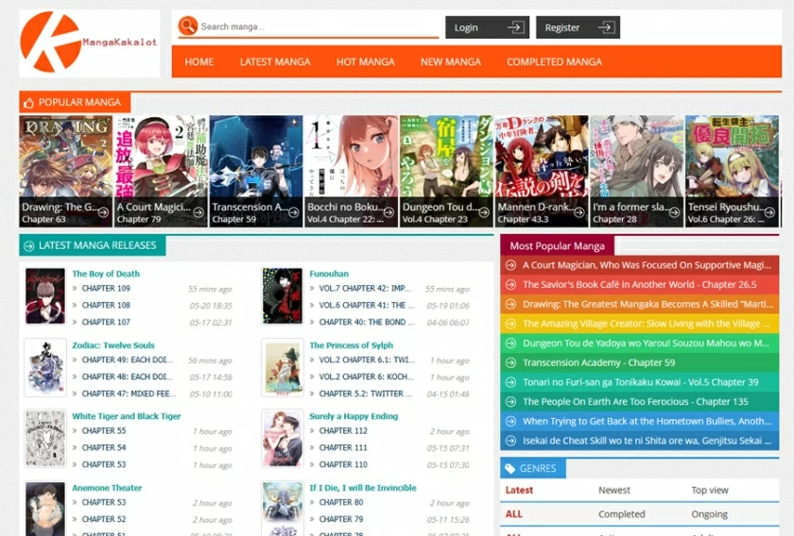This screenshot has height=536, width=794.
Task: Click the arrow icon on the Register button
Action: pos(606,27)
